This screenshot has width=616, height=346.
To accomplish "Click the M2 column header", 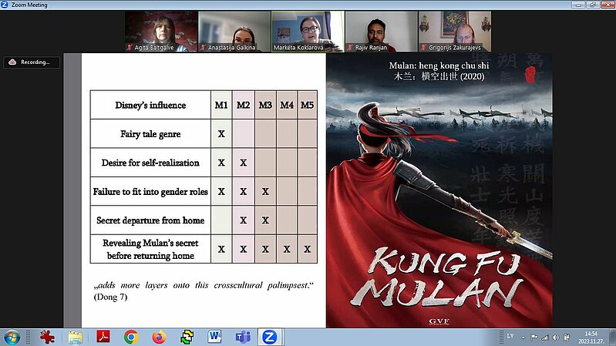I will pyautogui.click(x=243, y=106).
